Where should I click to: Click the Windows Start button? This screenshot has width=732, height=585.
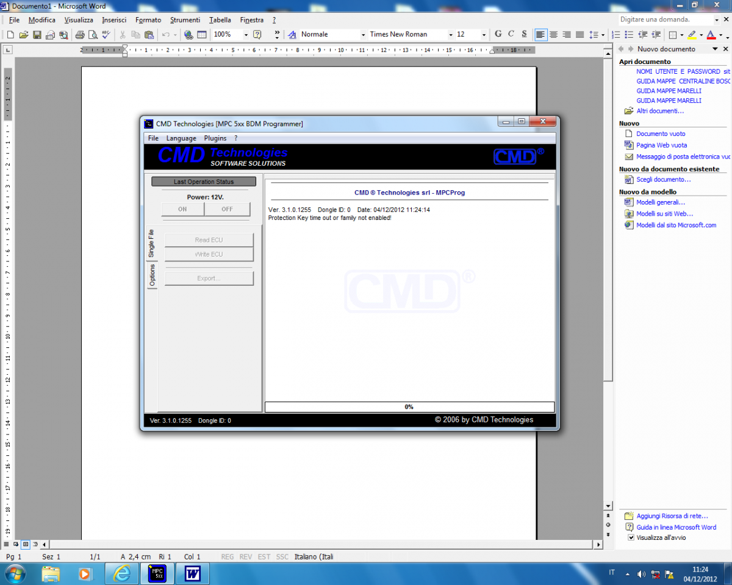(x=14, y=573)
